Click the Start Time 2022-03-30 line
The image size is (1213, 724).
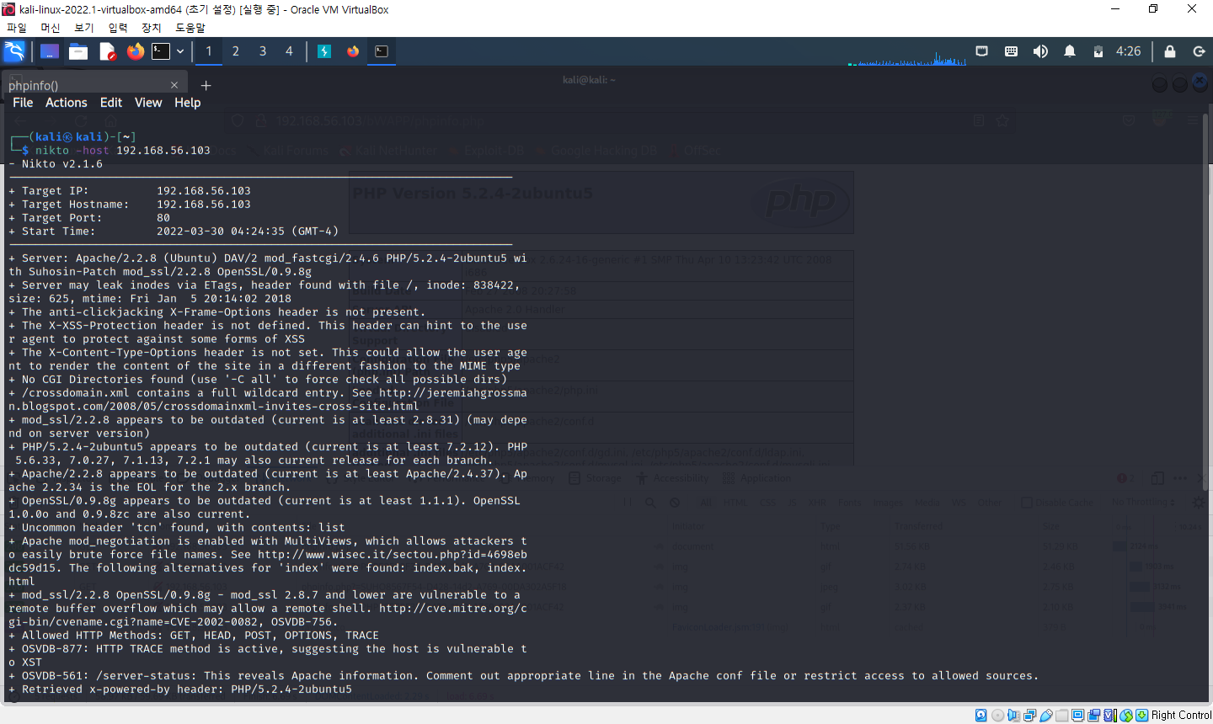point(174,232)
